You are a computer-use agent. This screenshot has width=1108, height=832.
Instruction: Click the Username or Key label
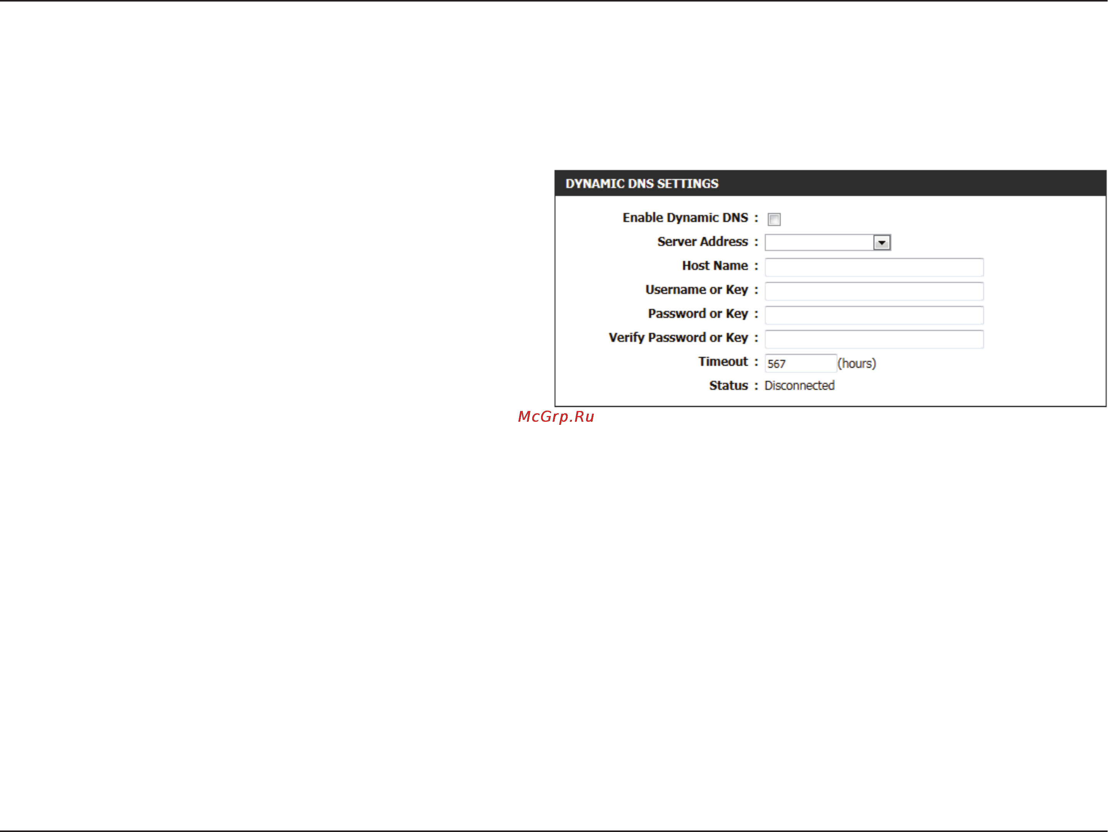(x=697, y=290)
